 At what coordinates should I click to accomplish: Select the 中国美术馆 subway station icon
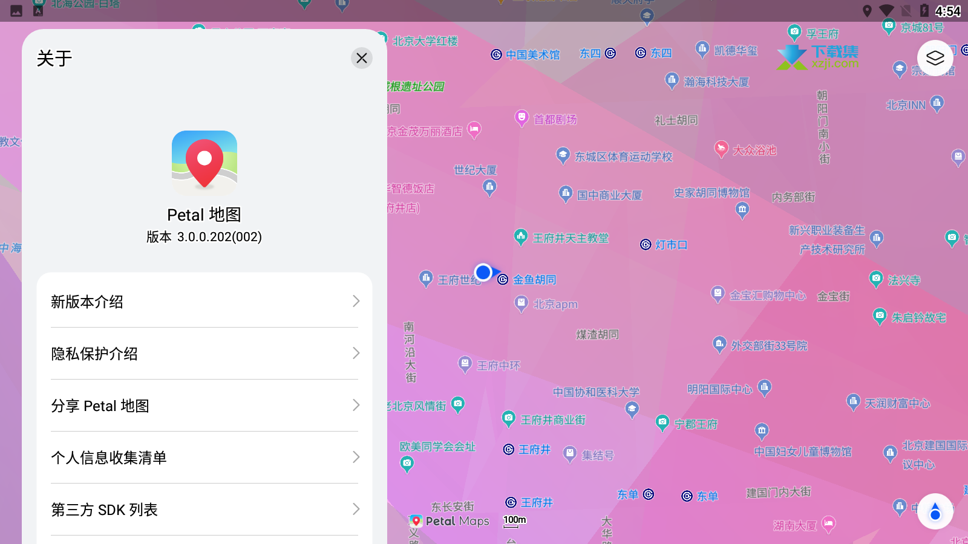click(496, 54)
